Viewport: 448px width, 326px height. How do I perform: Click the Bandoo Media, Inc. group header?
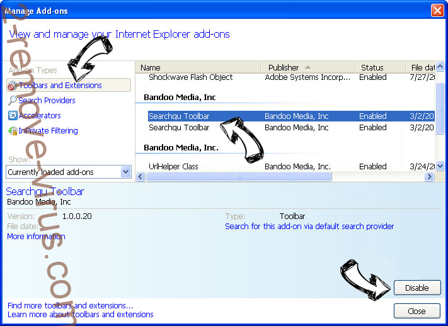tap(181, 148)
